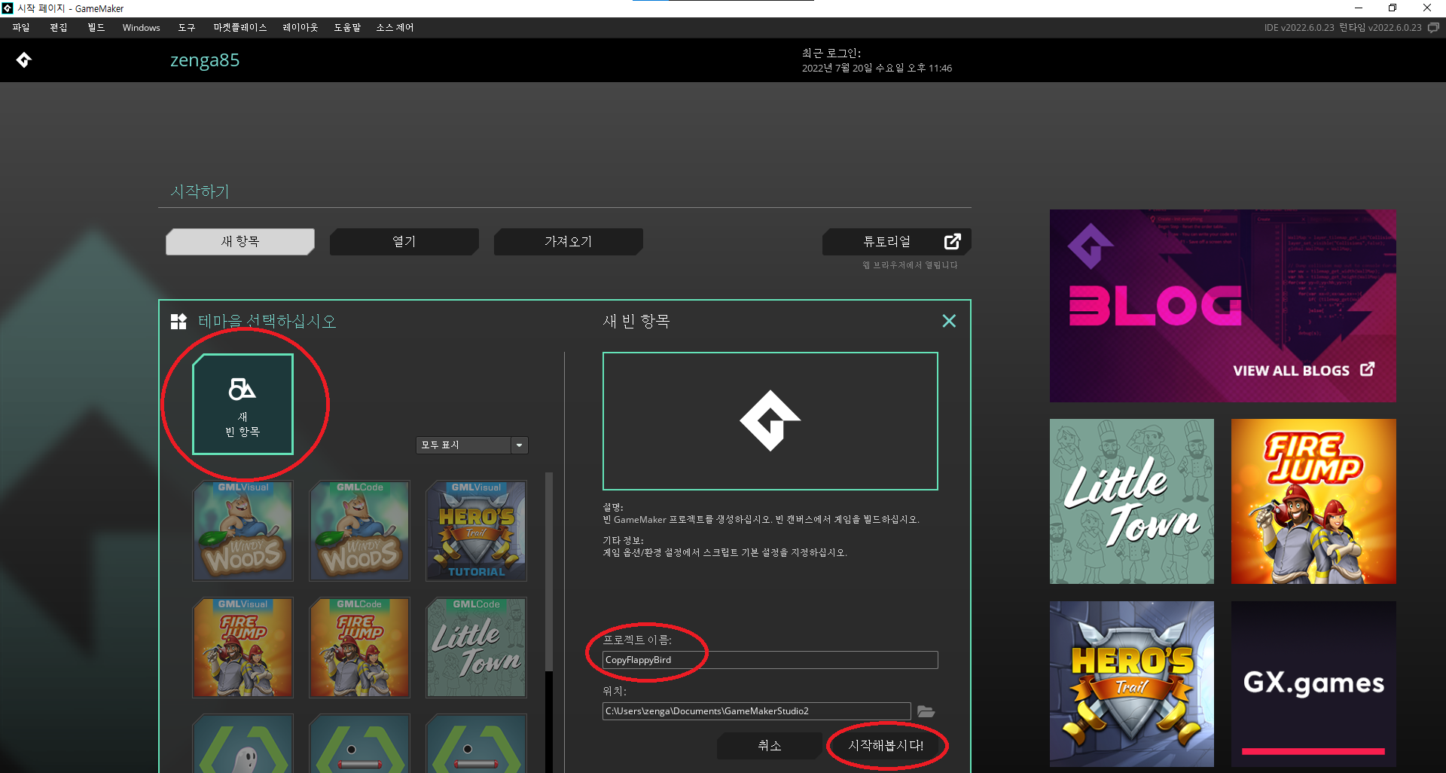The width and height of the screenshot is (1446, 773).
Task: Open the 도구 menu
Action: coord(187,27)
